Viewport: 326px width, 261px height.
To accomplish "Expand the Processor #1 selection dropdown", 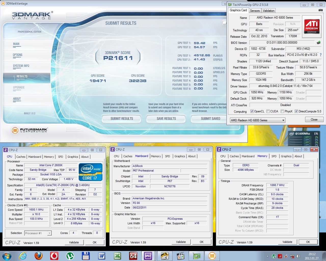I will (x=49, y=233).
